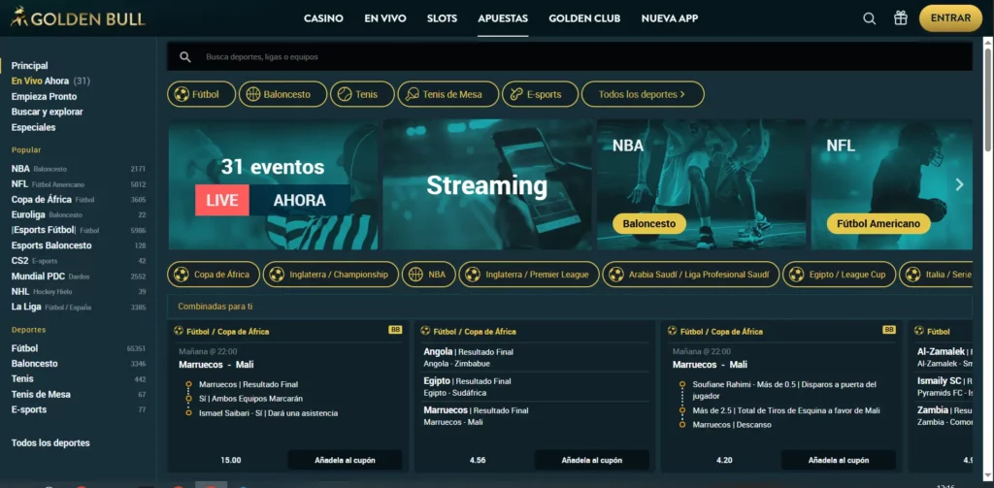Open the gift promotions icon

pos(901,18)
